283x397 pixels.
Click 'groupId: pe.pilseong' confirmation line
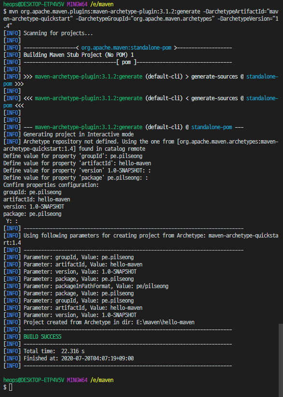point(32,192)
